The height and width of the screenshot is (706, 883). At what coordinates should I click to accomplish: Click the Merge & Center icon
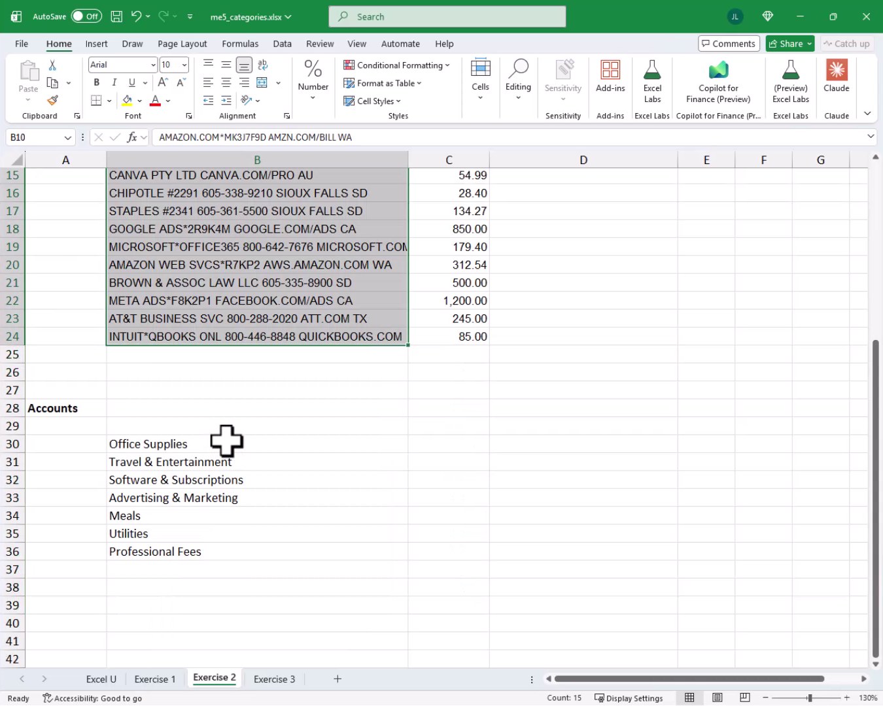click(x=262, y=82)
